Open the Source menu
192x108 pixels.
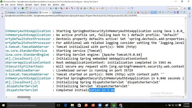13,5
